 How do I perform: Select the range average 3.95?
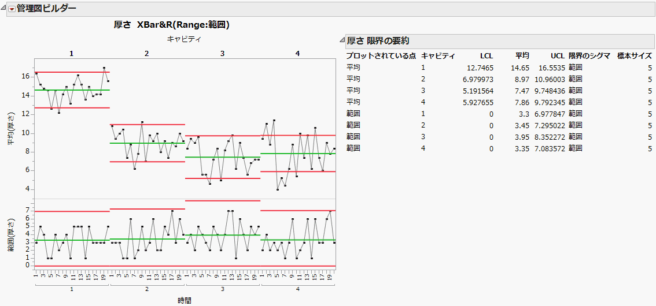tap(523, 137)
